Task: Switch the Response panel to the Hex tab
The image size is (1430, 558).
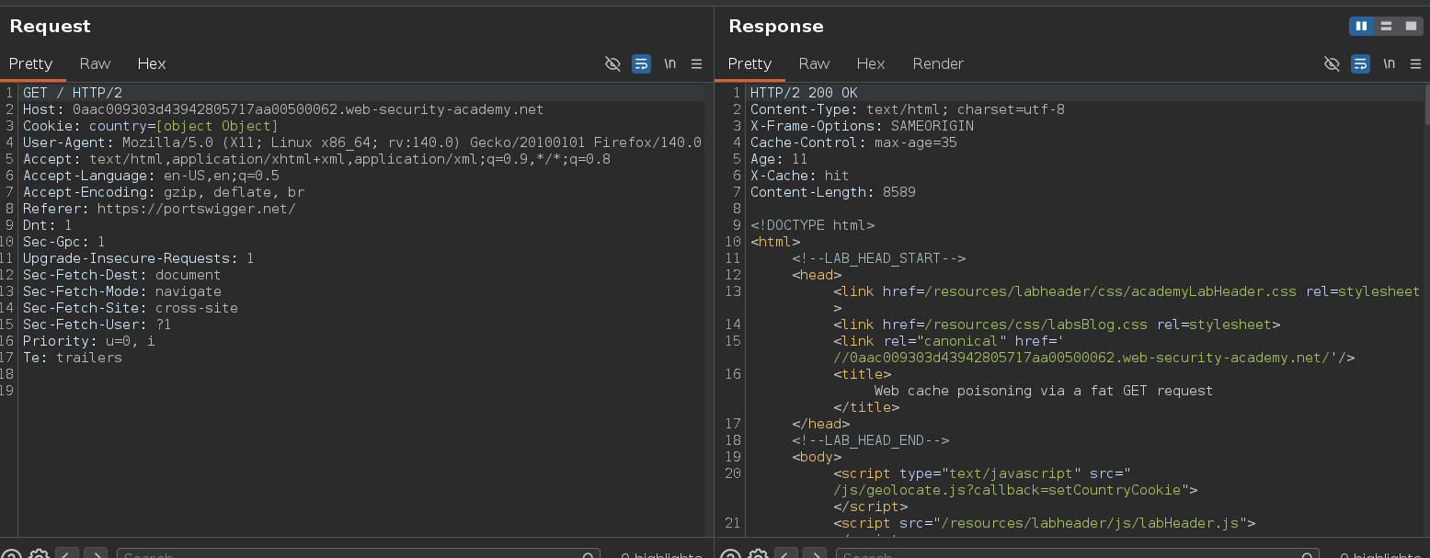Action: pos(871,63)
